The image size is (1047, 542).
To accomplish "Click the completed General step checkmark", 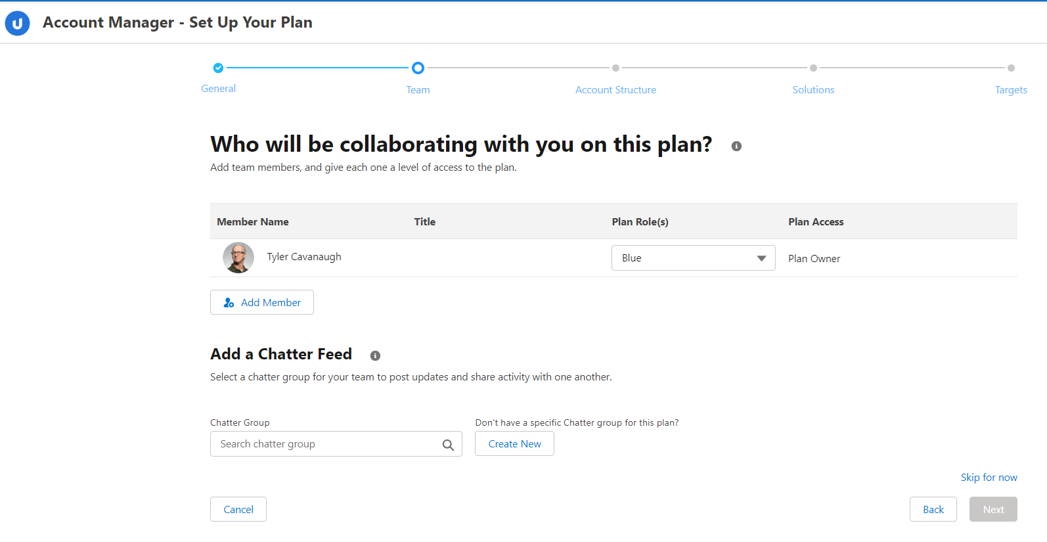I will tap(218, 68).
